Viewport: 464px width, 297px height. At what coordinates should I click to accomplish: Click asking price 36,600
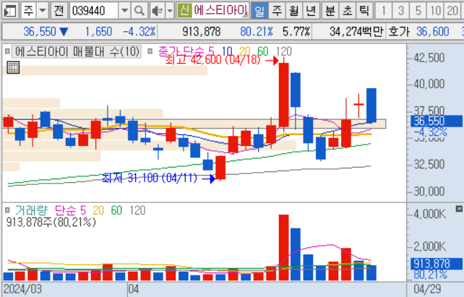point(433,31)
